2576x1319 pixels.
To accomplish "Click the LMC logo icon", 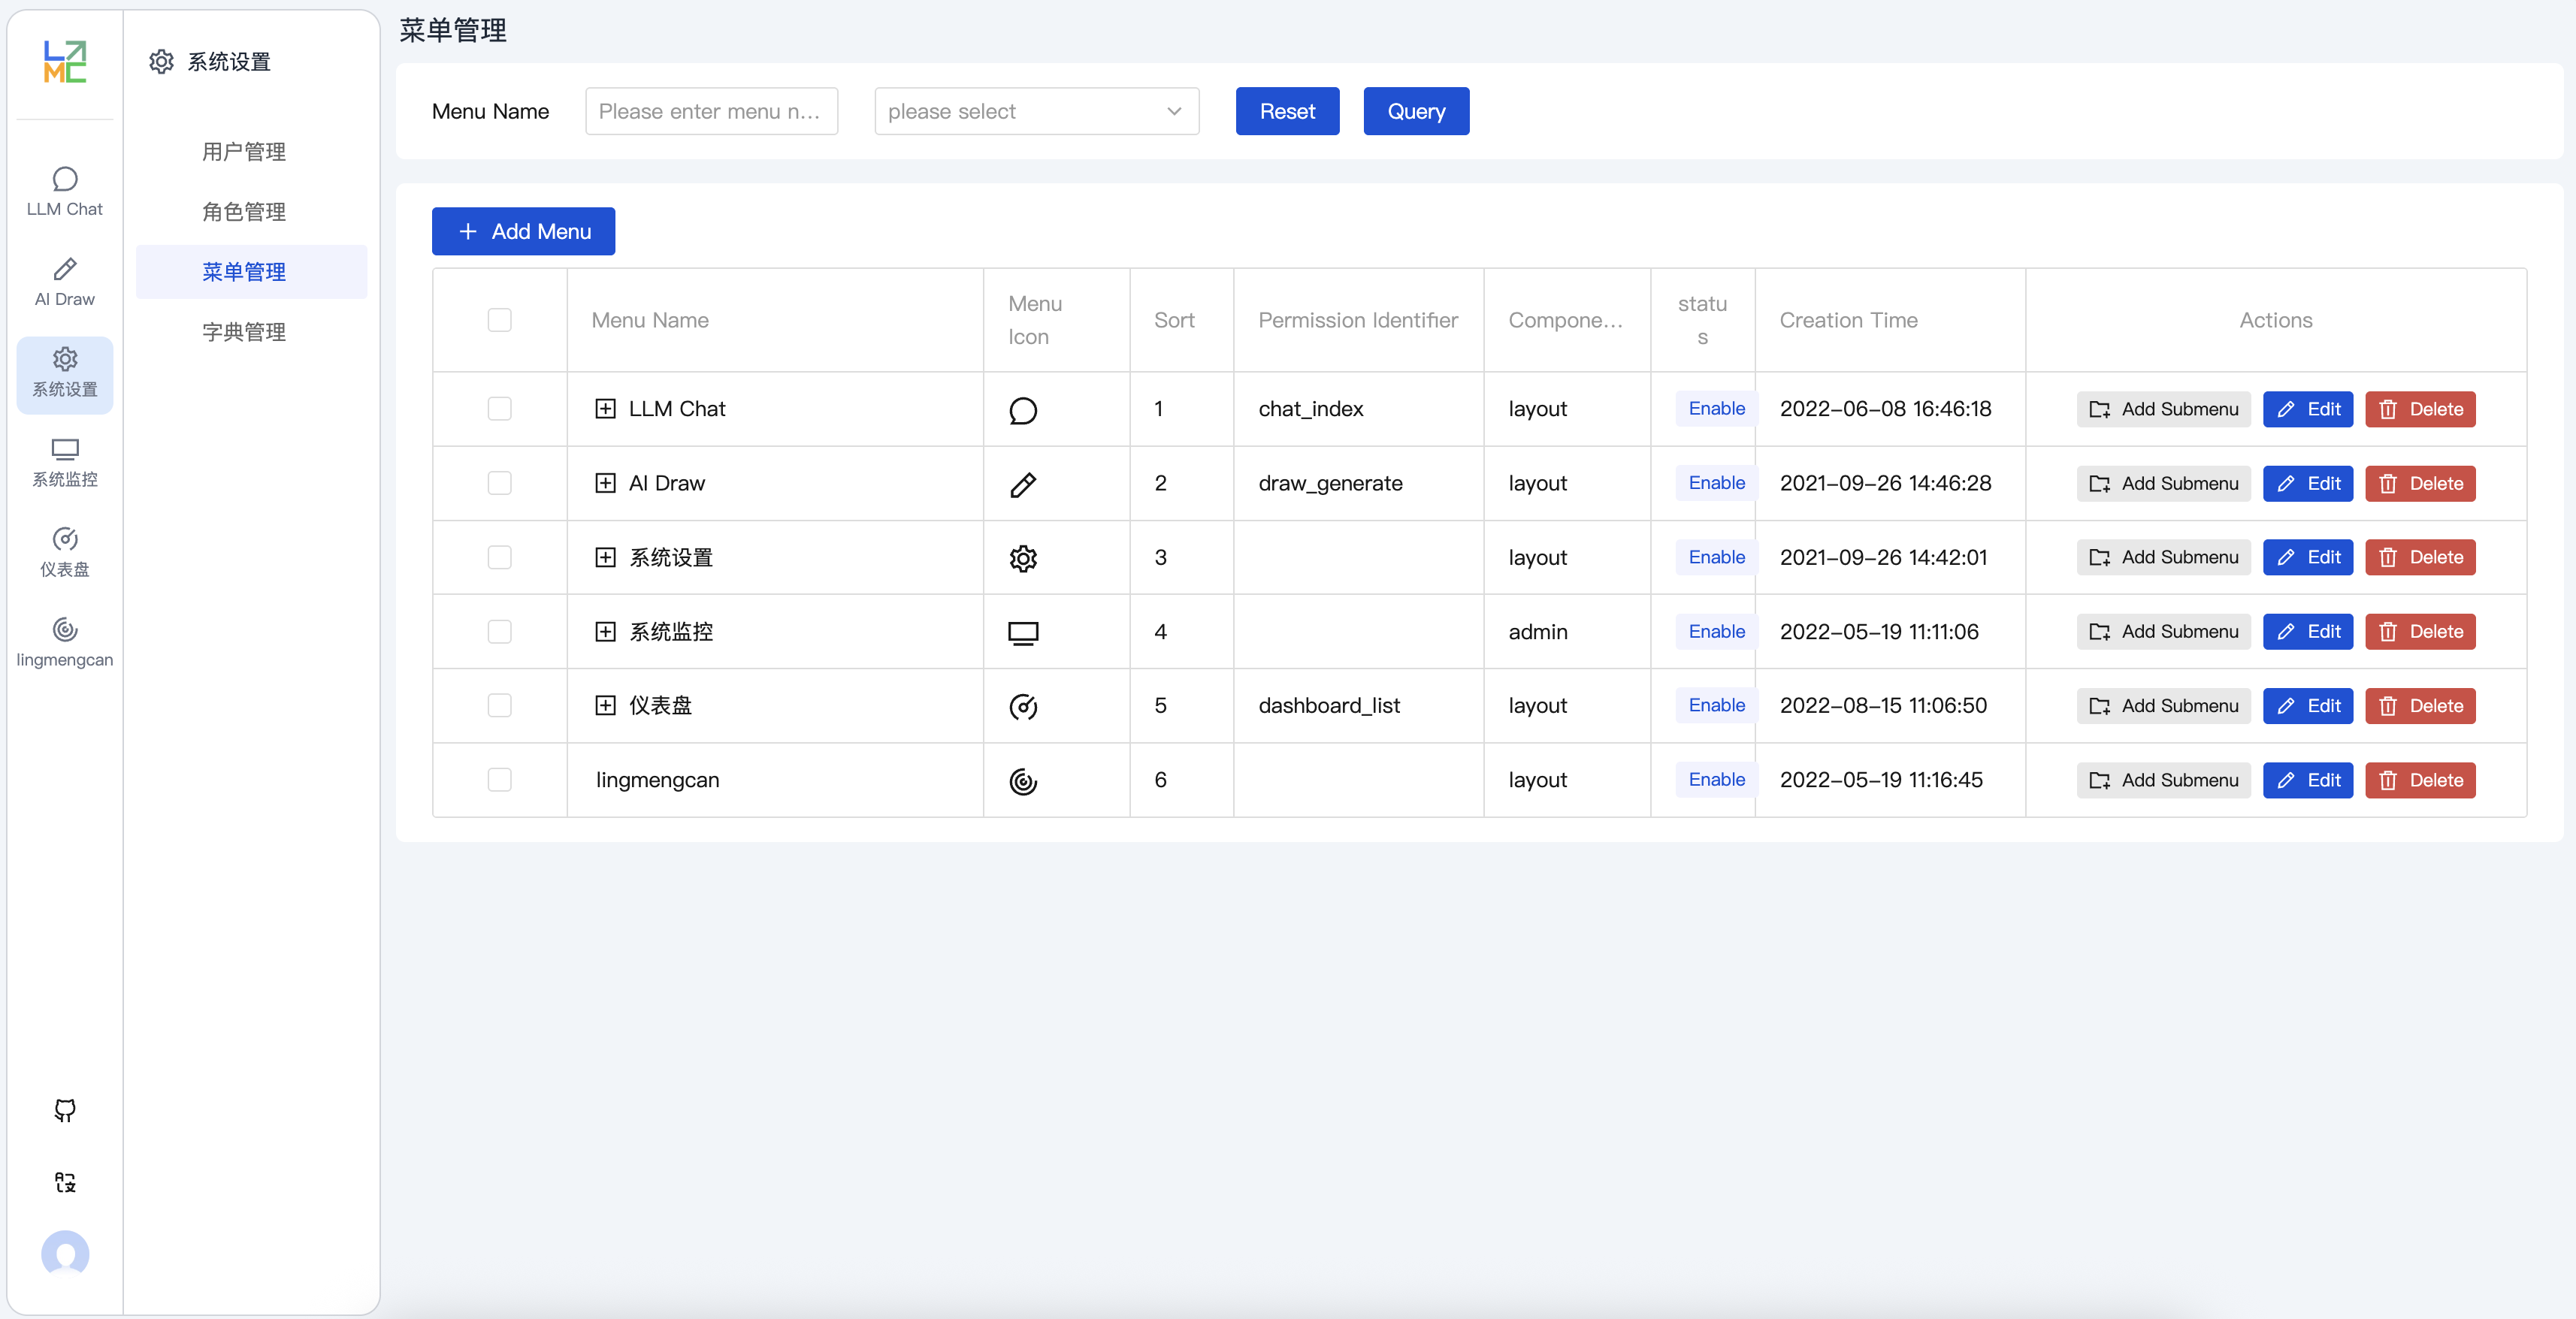I will 65,62.
